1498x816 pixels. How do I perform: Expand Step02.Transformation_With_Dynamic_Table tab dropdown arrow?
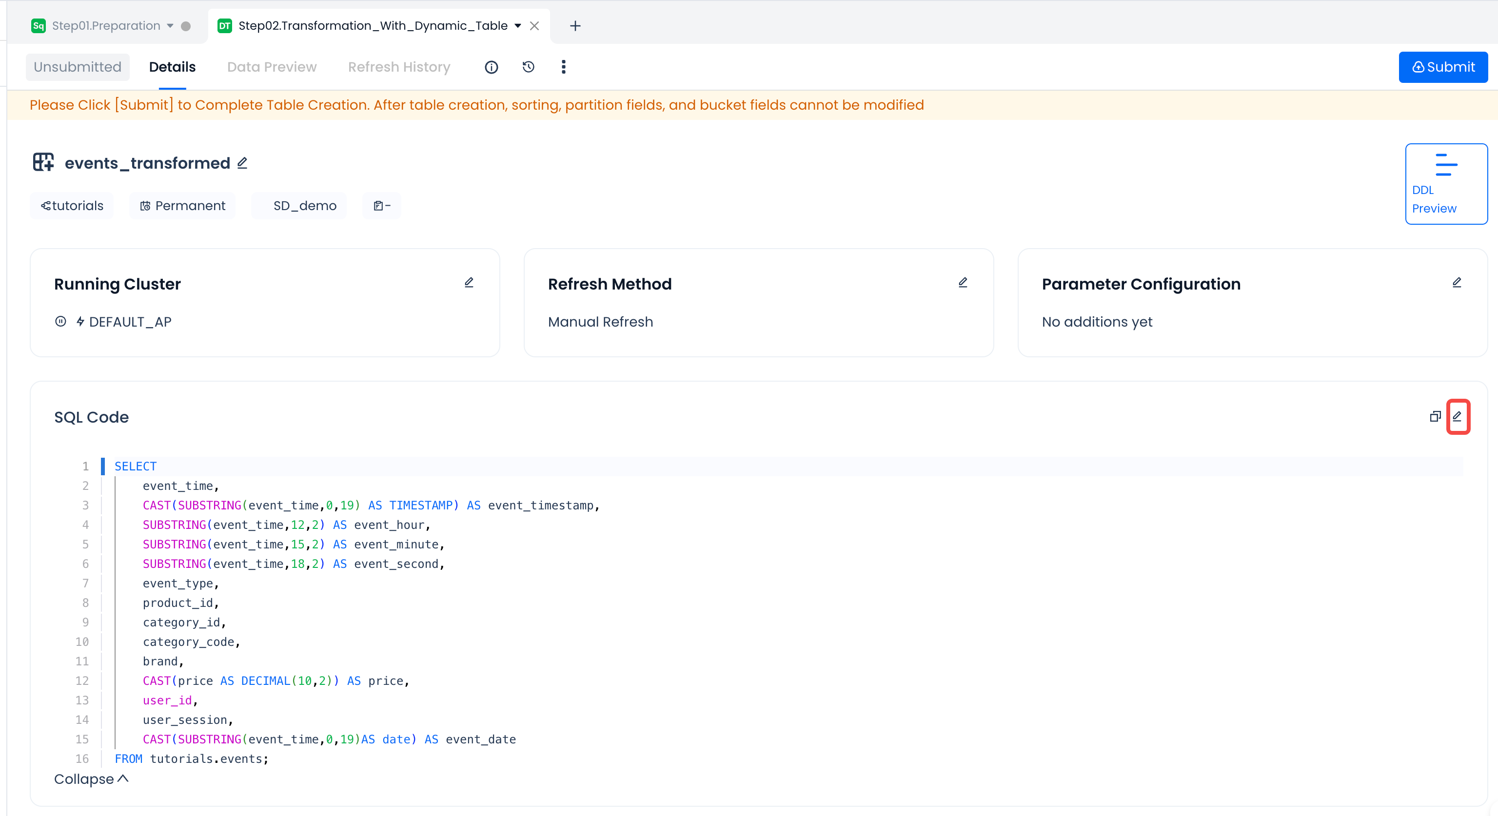[x=517, y=26]
